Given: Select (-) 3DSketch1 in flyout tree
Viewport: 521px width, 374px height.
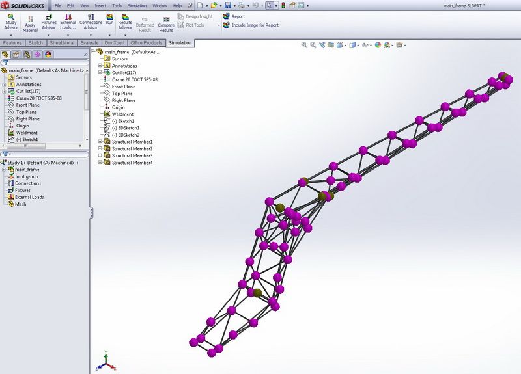Looking at the screenshot, I should click(122, 127).
